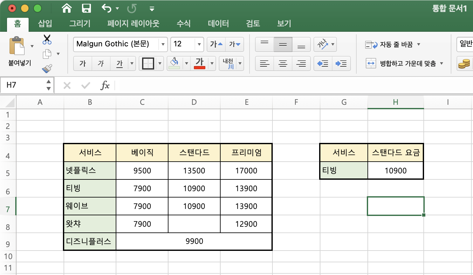473x275 pixels.
Task: Apply cell borders with the border icon
Action: (x=148, y=64)
